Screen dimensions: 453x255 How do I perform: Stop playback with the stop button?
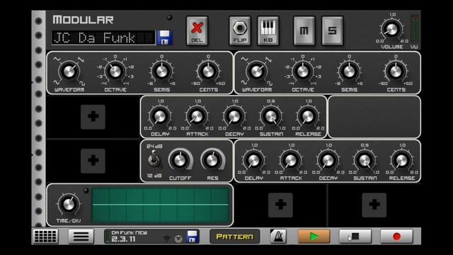[355, 237]
